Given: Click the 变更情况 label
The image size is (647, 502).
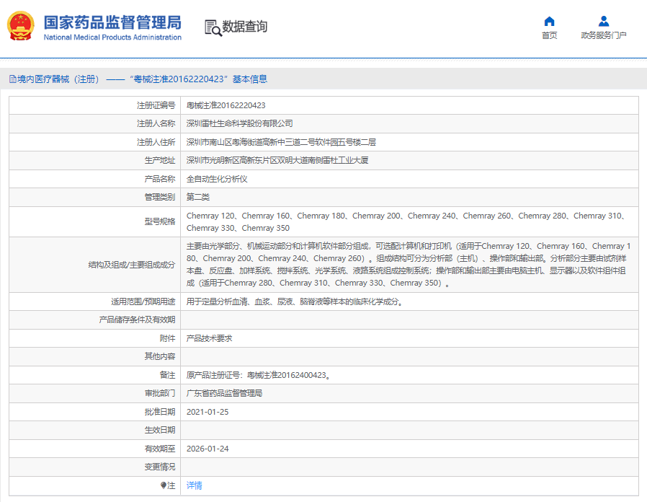Looking at the screenshot, I should pos(160,467).
